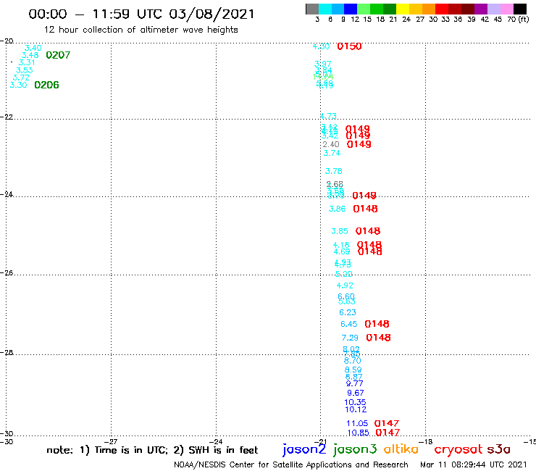
Task: Click the gray 2.40 wave height value
Action: pyautogui.click(x=331, y=144)
